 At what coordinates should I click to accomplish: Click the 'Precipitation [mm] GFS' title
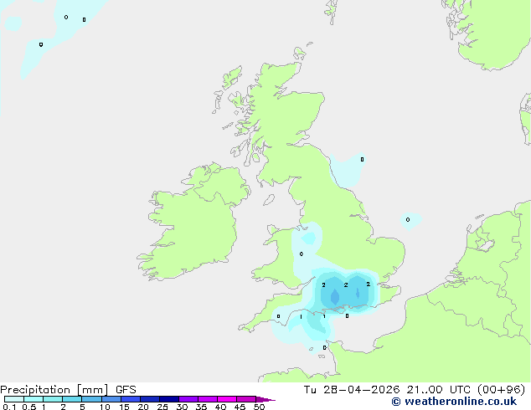(x=68, y=390)
